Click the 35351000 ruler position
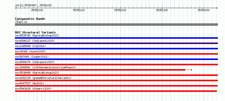This screenshot has width=225, height=101. (x=37, y=10)
